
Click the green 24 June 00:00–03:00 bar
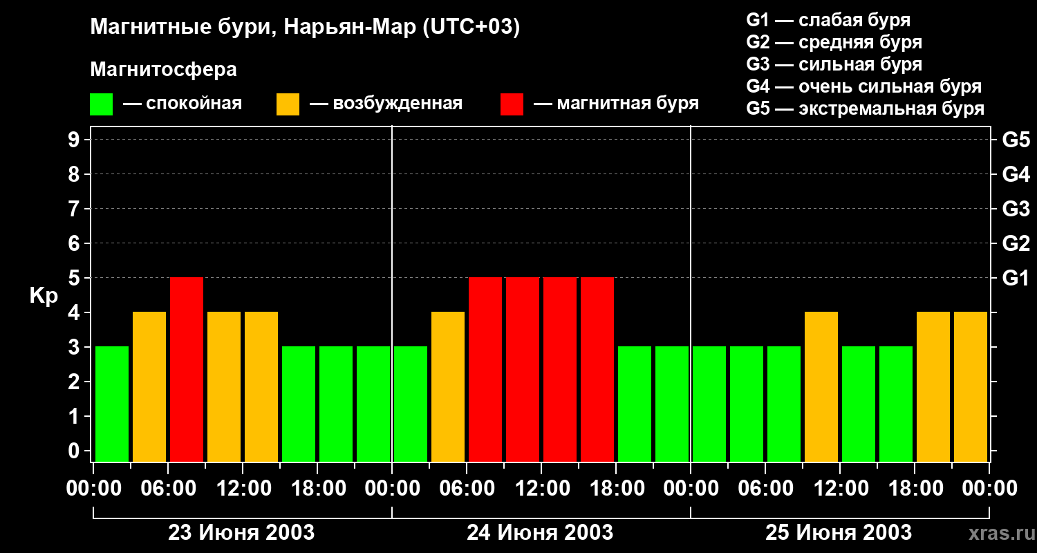[x=411, y=404]
